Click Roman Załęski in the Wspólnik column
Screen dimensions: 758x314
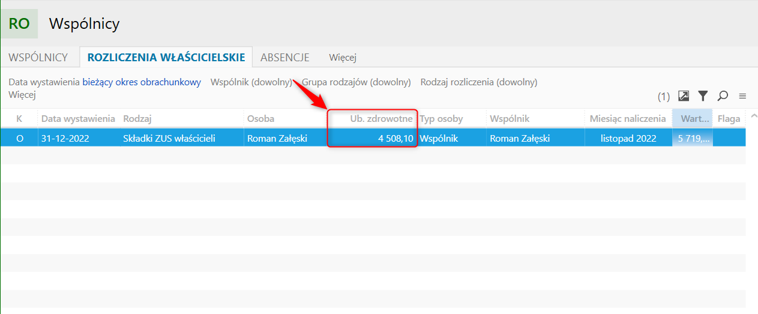coord(535,138)
